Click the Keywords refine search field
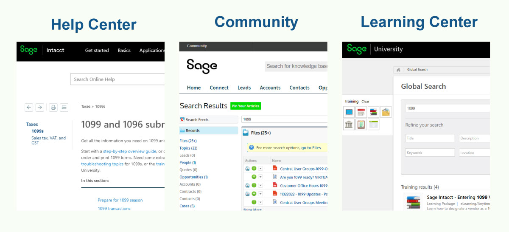This screenshot has width=509, height=232. click(x=430, y=153)
